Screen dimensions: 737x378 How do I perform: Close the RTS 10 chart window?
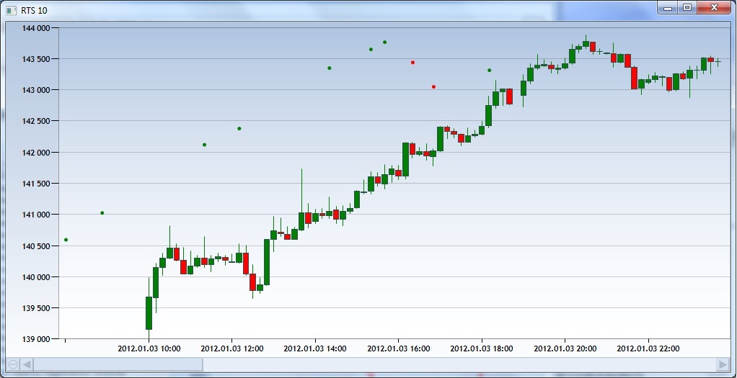point(713,7)
